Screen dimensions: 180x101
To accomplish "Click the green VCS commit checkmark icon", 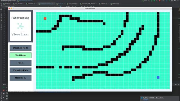I will click(169, 1).
